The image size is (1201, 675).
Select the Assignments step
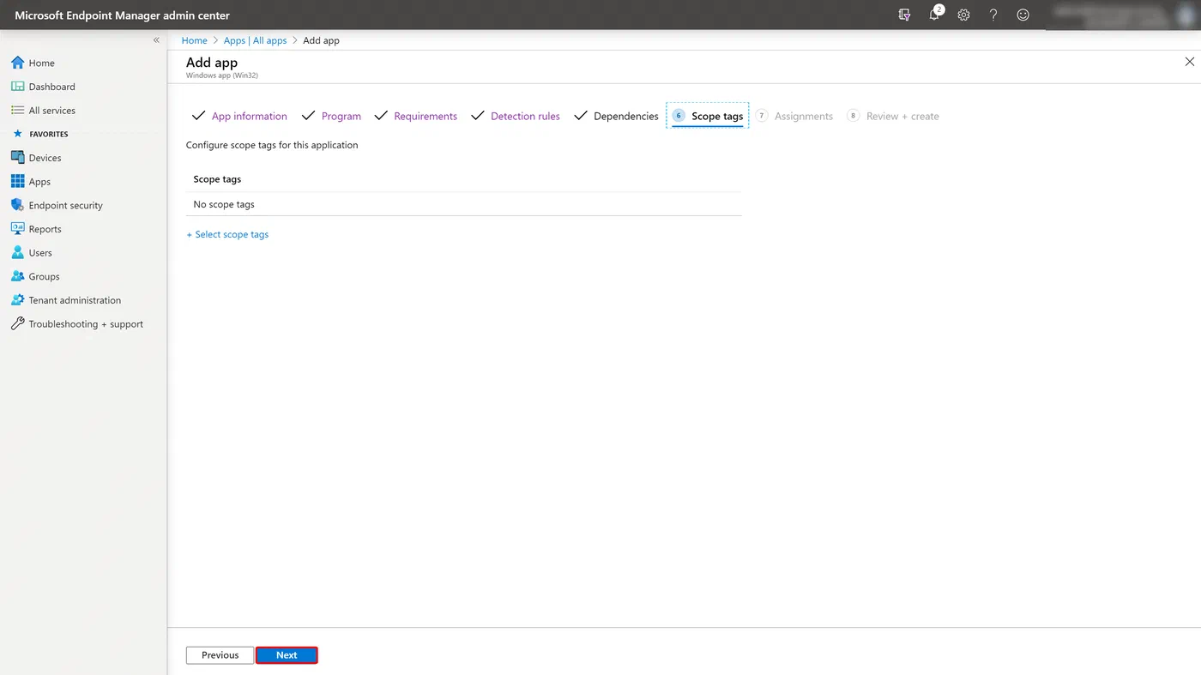(x=794, y=116)
